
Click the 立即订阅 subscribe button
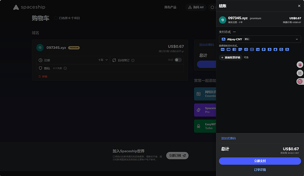(x=177, y=155)
